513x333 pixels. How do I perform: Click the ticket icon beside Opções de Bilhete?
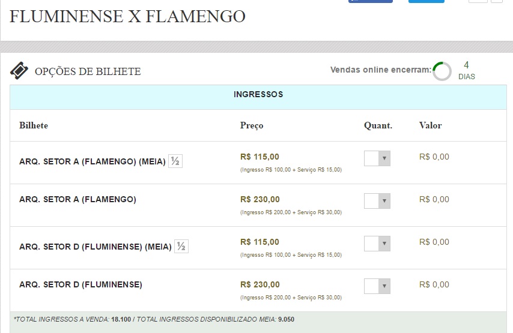pos(19,71)
